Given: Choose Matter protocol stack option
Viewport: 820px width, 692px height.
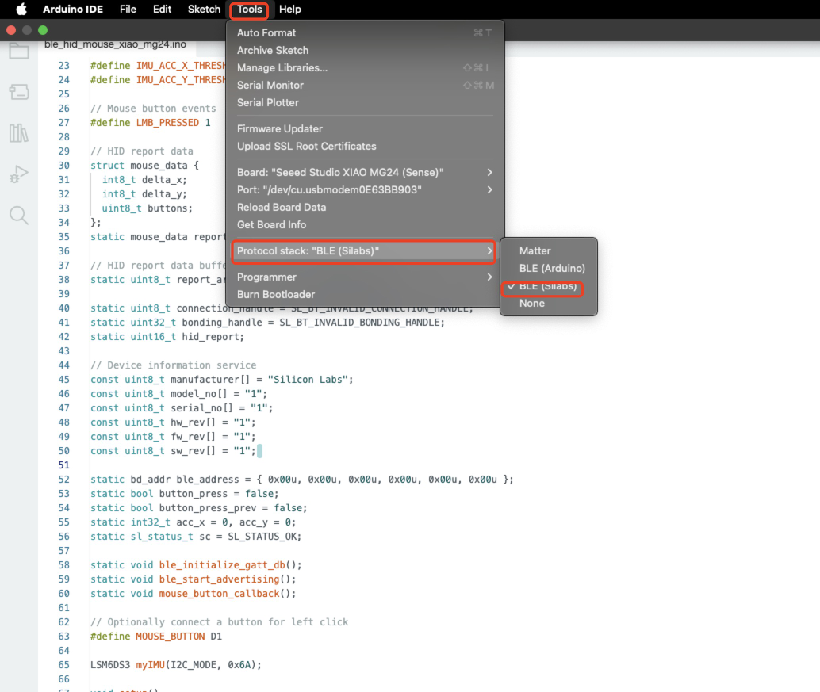Looking at the screenshot, I should coord(549,250).
